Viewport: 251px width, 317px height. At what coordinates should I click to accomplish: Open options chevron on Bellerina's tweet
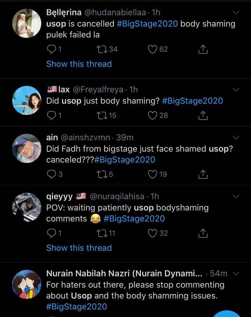pos(236,13)
